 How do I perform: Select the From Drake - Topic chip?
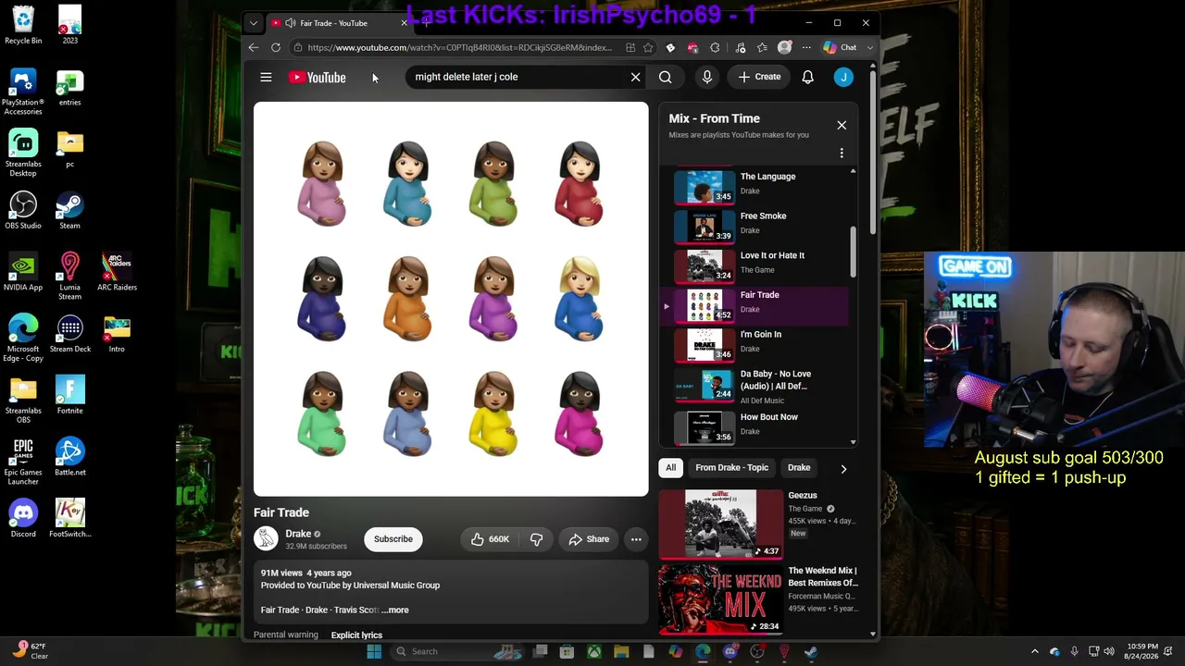click(x=731, y=468)
